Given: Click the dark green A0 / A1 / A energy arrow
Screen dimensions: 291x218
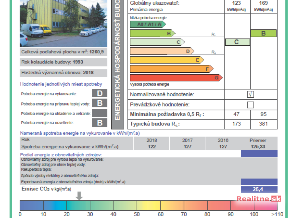Looking at the screenshot, I should click(x=147, y=24).
